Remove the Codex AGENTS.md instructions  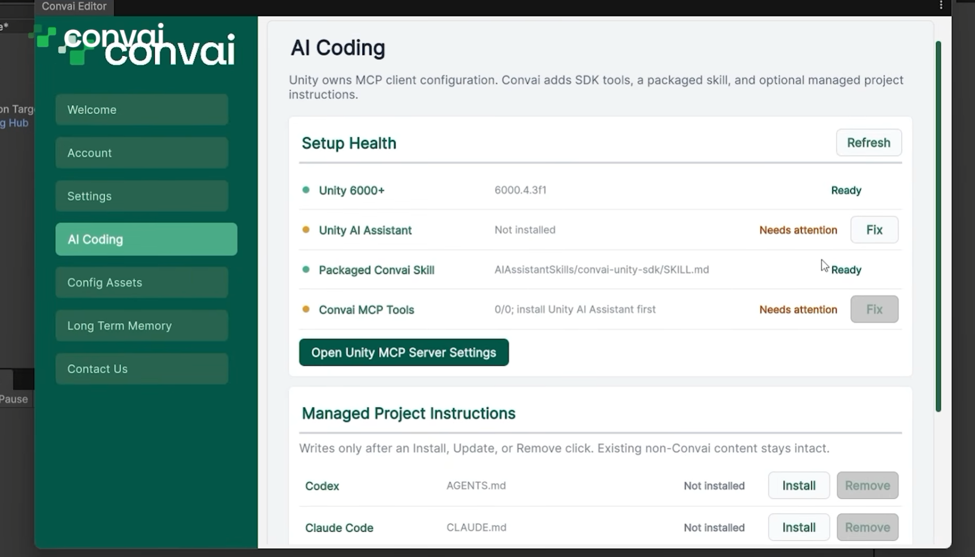867,486
